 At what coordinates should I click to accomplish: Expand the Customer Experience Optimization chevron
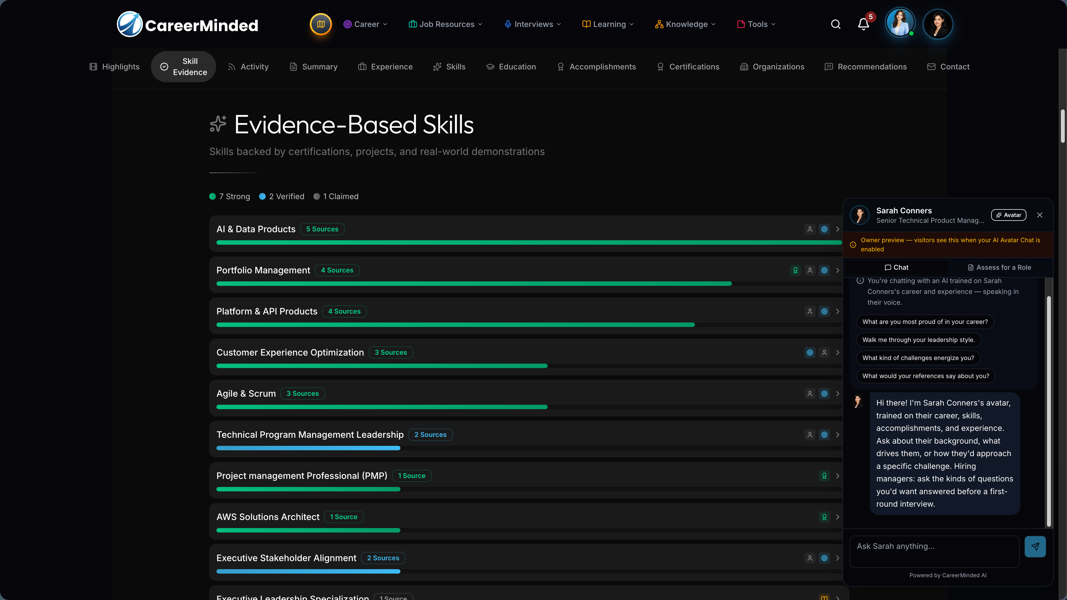click(x=837, y=352)
